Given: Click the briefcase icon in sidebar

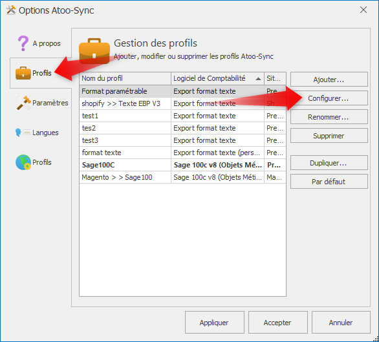Looking at the screenshot, I should (x=23, y=73).
